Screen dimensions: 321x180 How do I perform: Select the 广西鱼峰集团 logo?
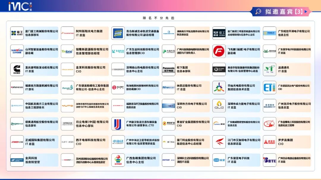118,160
